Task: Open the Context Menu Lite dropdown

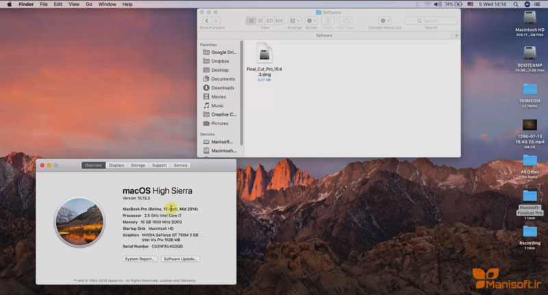Action: click(385, 21)
